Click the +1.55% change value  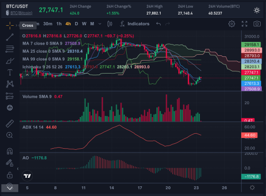tap(113, 13)
